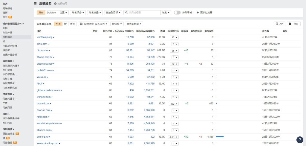Viewport: 306px width, 146px height.
Task: Open the hamburger menu icon beside 反链域名
Action: click(x=35, y=4)
